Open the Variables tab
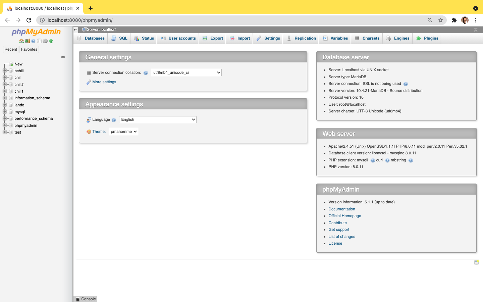 [335, 38]
